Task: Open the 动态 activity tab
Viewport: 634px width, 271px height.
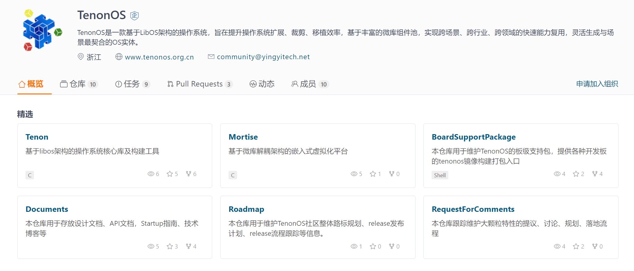Action: pyautogui.click(x=262, y=84)
